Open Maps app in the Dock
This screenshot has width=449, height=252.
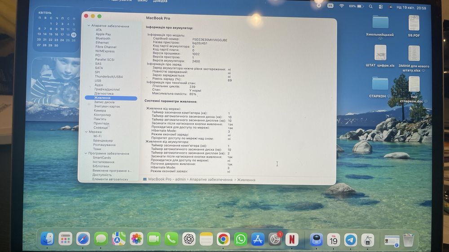click(119, 239)
